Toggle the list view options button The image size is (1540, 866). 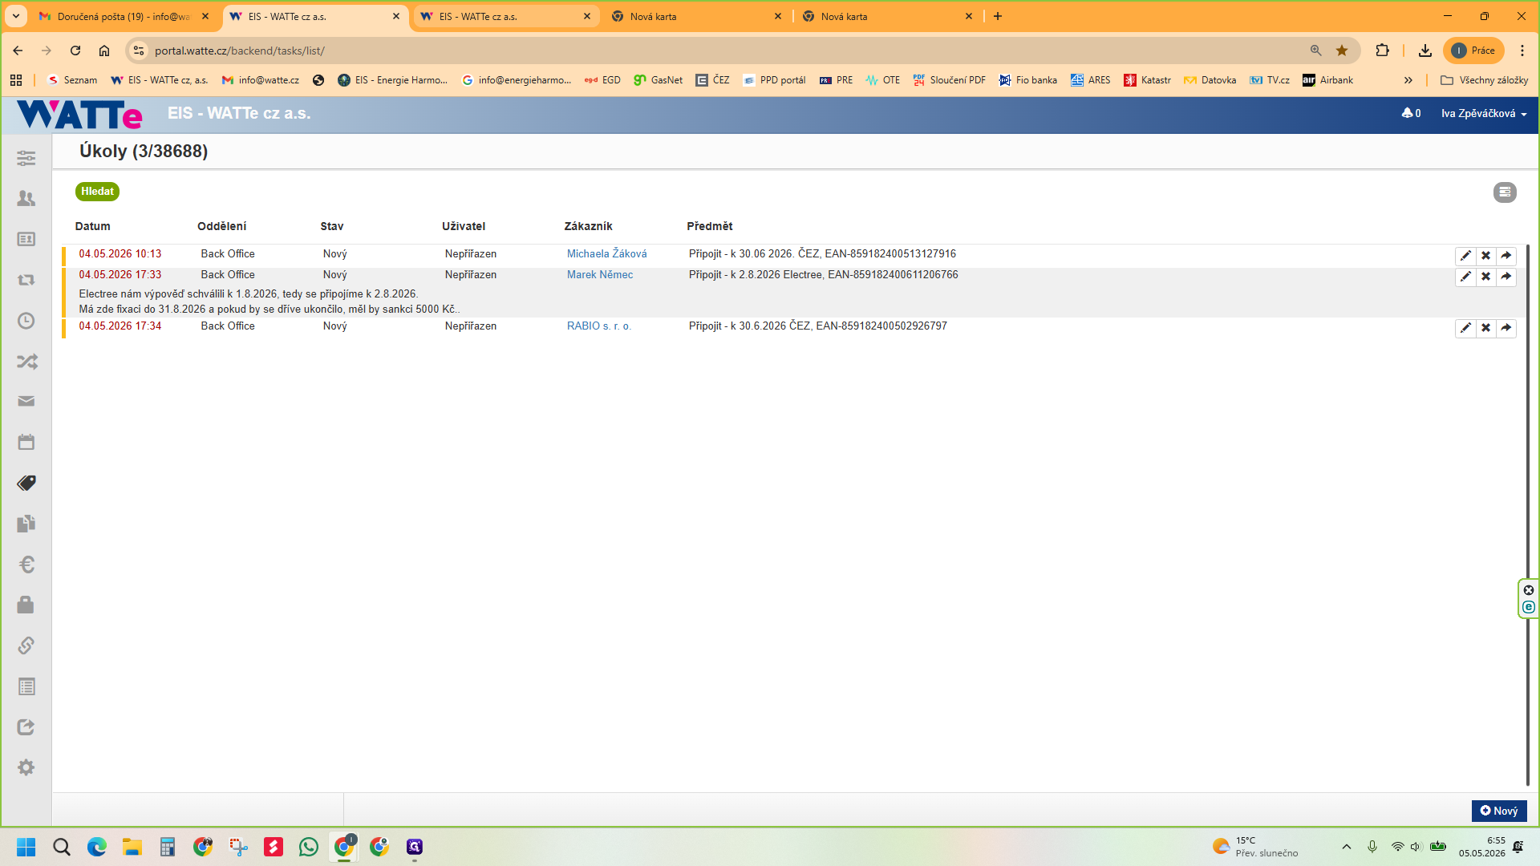1505,192
